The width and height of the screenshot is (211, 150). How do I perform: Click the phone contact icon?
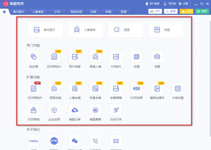coord(95,141)
